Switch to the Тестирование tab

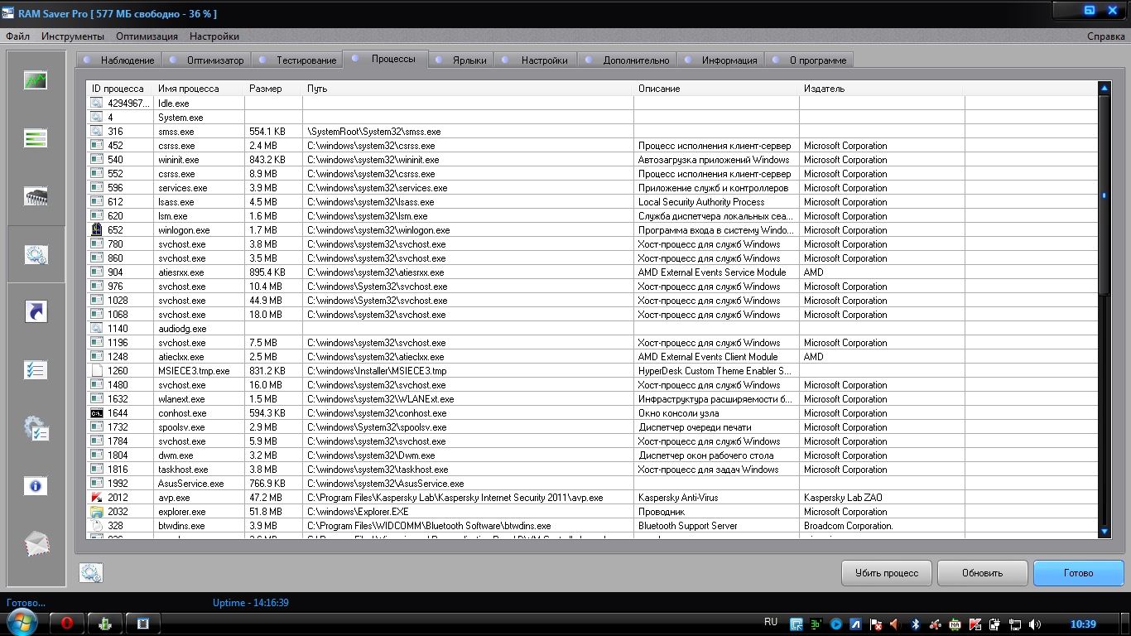coord(297,60)
